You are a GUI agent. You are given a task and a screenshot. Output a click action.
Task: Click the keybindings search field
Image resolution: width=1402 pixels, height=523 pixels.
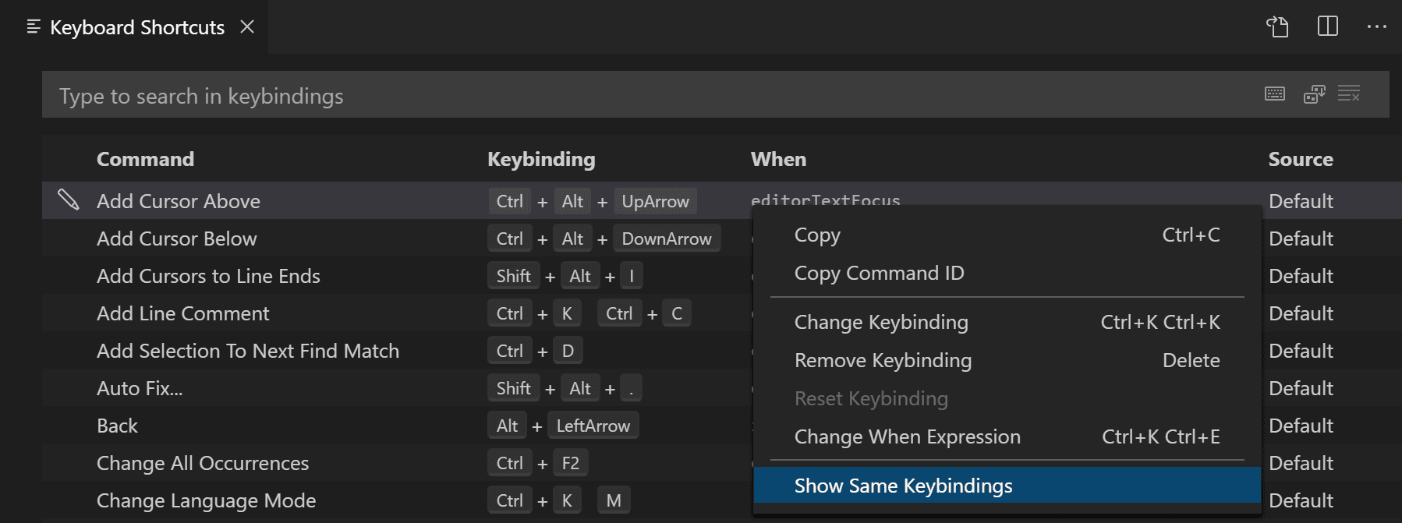coord(624,96)
